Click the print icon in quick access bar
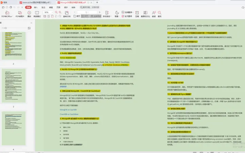245x153 pixels. point(11,7)
